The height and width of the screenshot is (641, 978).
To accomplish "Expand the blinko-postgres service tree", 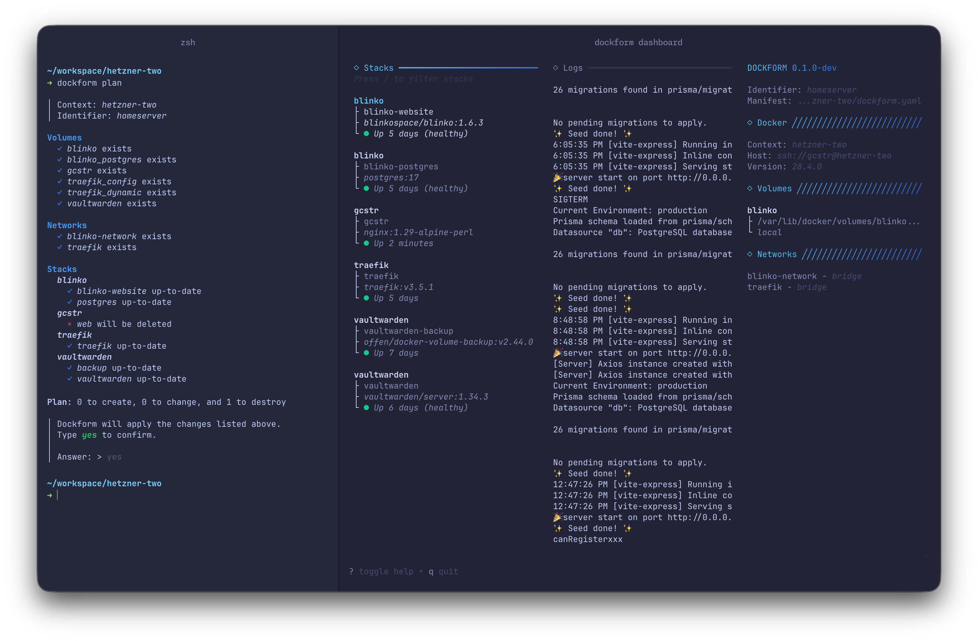I will click(401, 166).
